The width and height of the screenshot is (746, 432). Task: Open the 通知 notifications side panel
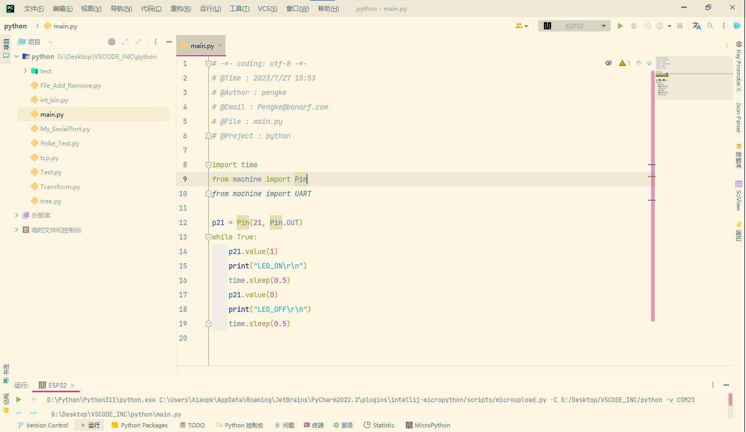(739, 231)
